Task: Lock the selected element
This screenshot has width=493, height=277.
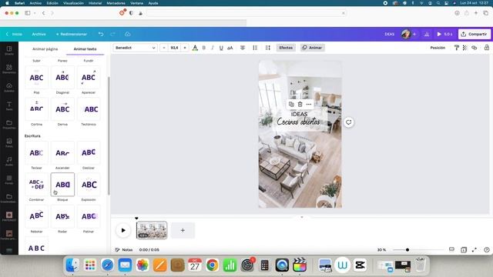Action: (486, 48)
